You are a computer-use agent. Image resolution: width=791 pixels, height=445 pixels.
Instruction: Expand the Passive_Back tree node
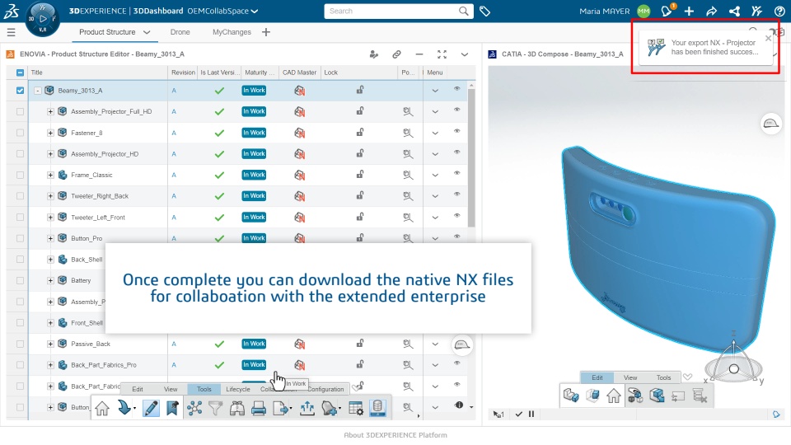pos(50,344)
